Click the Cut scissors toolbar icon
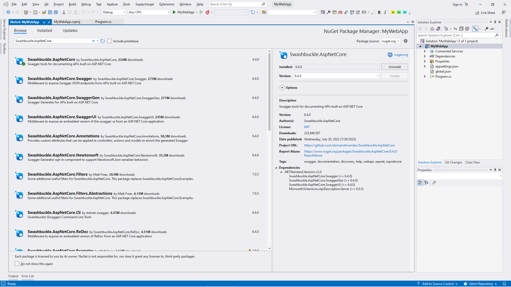Screen dimensions: 511x287 [64, 12]
